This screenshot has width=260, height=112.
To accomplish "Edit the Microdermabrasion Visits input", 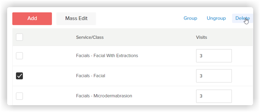I will click(x=214, y=96).
